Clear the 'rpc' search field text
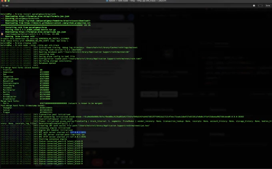 pyautogui.click(x=254, y=6)
